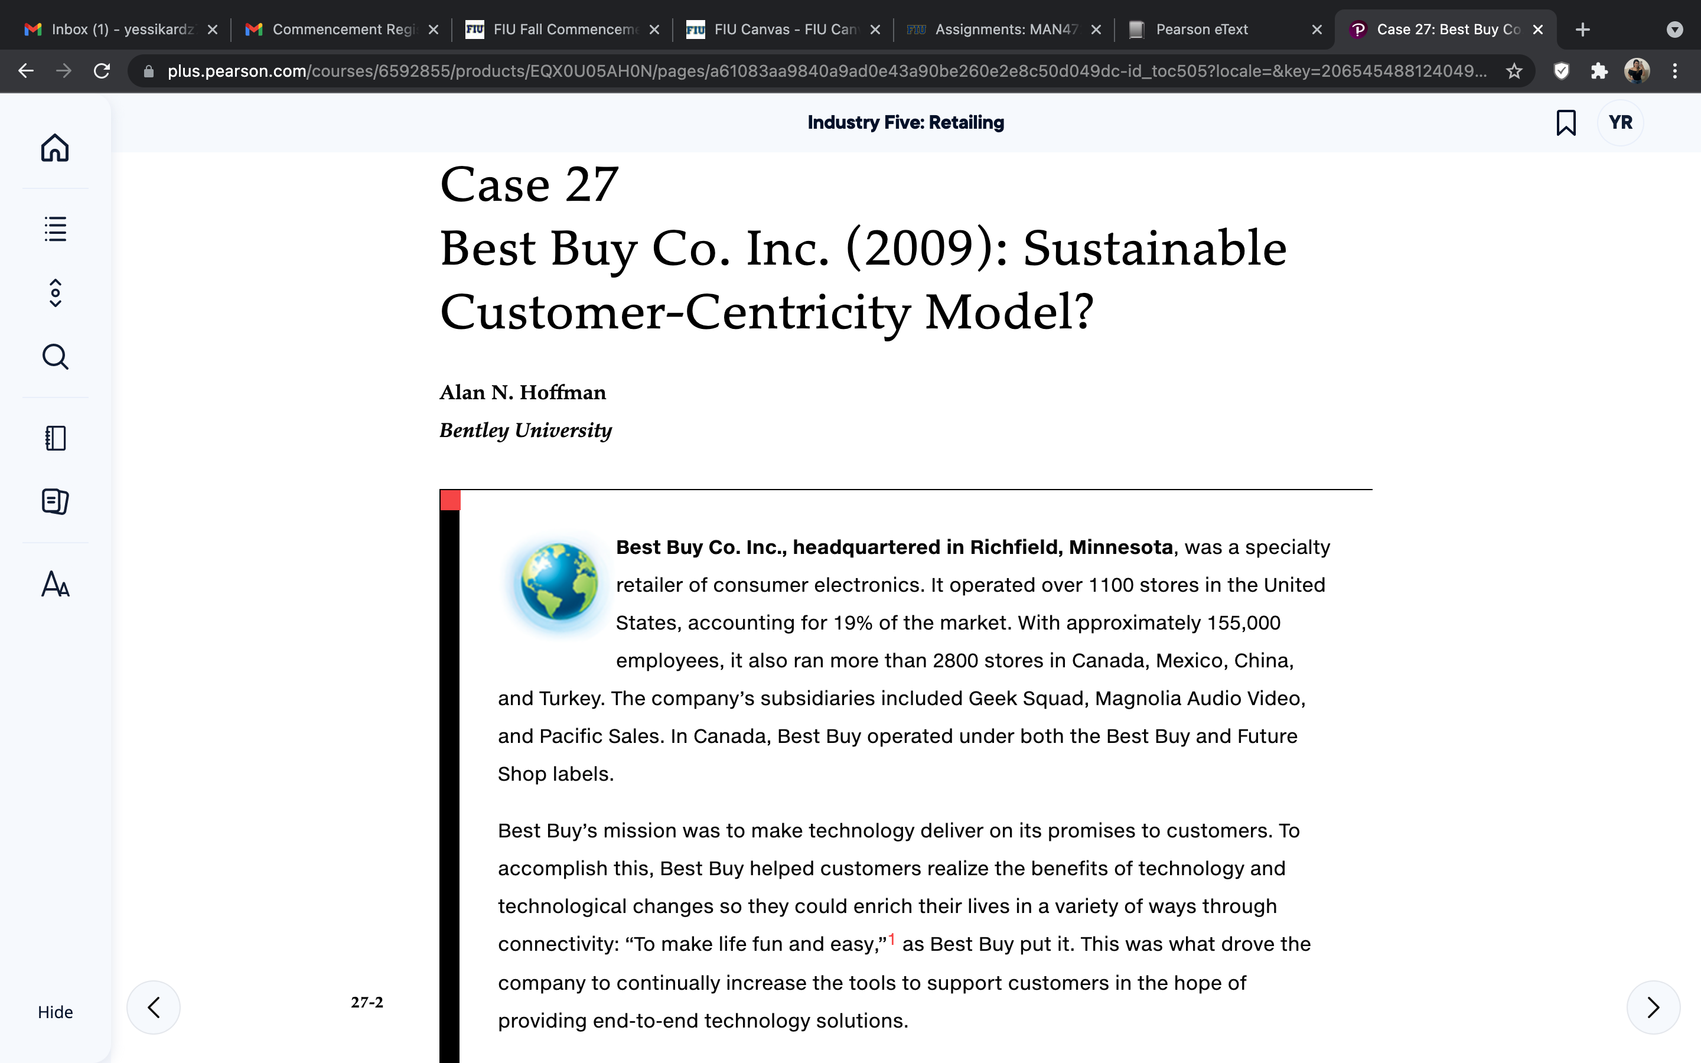Hide the sidebar navigation
Screen dimensions: 1701x1063
pyautogui.click(x=55, y=1012)
